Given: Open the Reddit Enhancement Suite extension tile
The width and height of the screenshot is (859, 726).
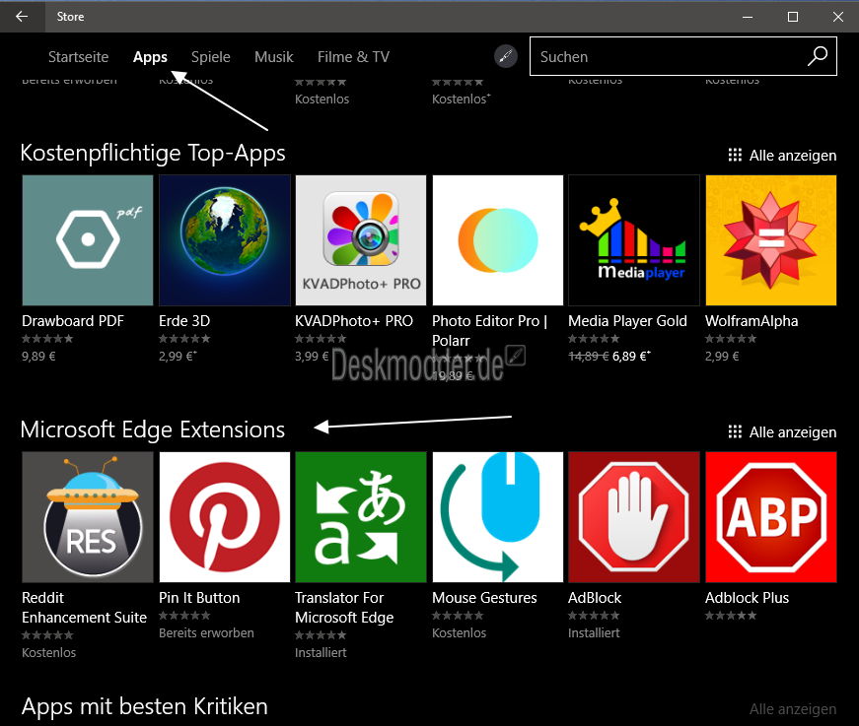Looking at the screenshot, I should pos(88,517).
